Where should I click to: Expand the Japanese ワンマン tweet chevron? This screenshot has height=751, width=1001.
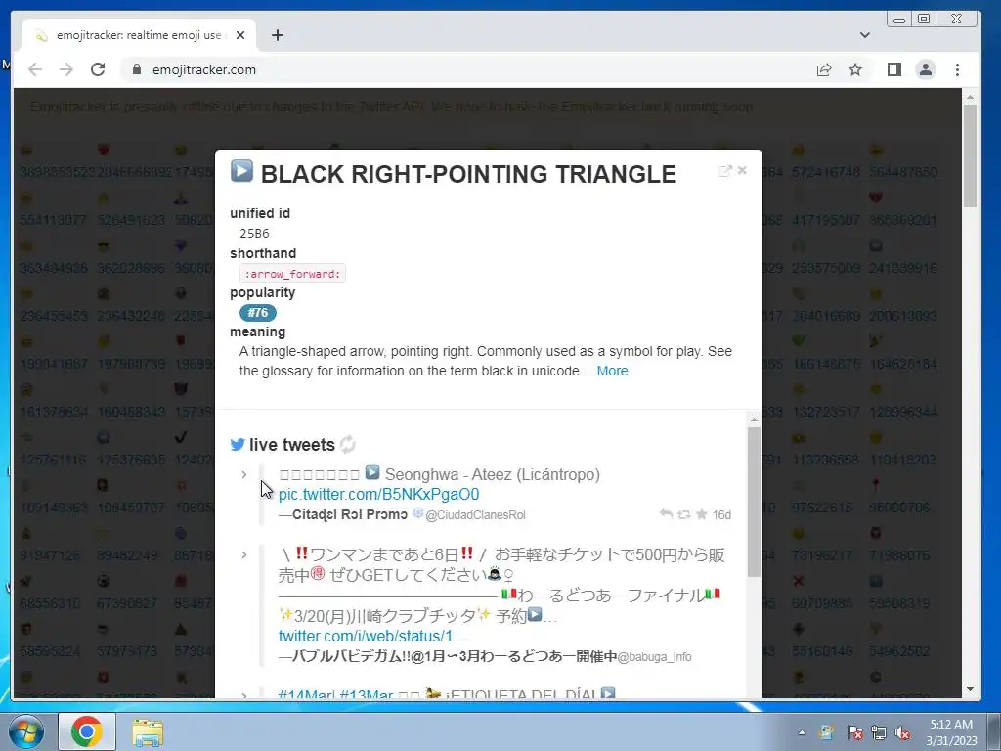(x=243, y=555)
